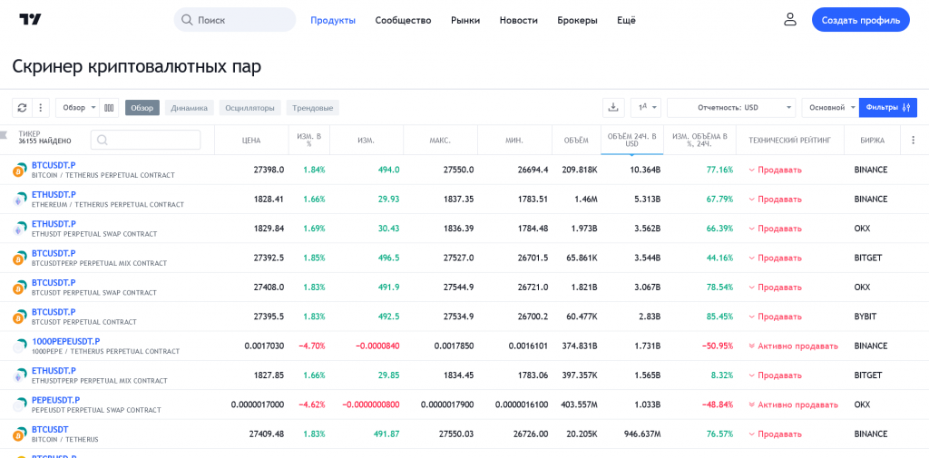Click the 27398.0 price cell
The height and width of the screenshot is (458, 929).
(269, 170)
